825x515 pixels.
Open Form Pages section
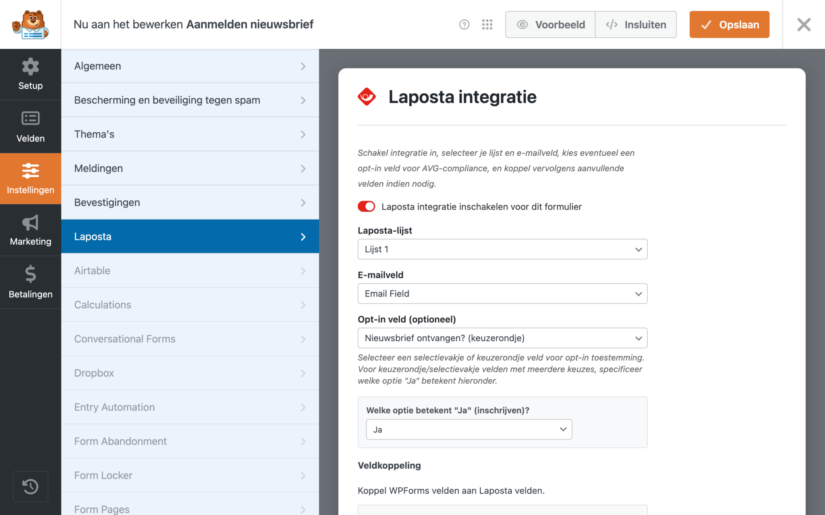tap(190, 504)
